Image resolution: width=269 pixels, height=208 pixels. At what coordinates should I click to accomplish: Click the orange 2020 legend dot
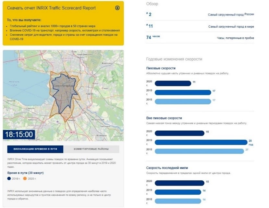(x=24, y=178)
